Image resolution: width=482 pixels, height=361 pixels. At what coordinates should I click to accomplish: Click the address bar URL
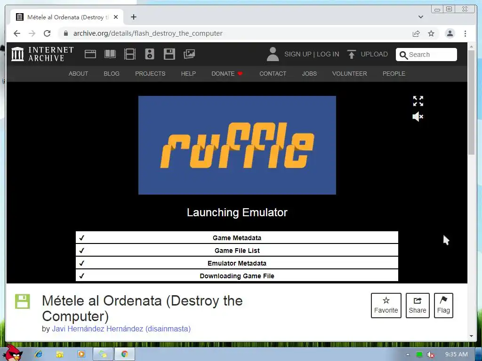point(148,33)
